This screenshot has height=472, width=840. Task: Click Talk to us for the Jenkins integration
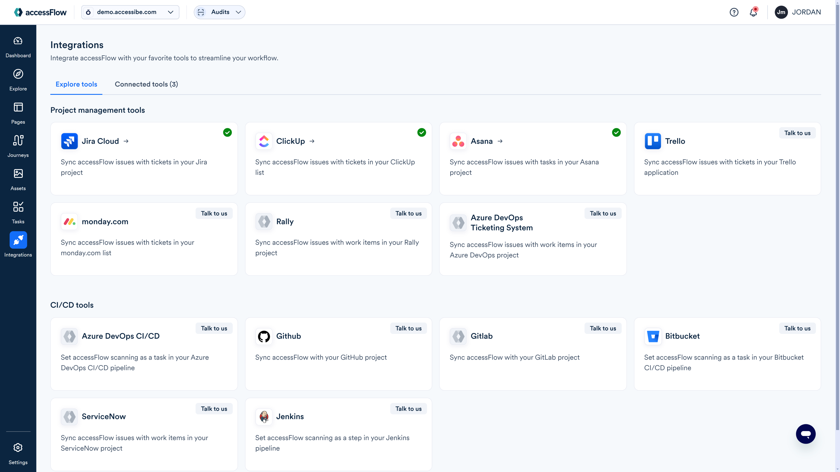(408, 409)
